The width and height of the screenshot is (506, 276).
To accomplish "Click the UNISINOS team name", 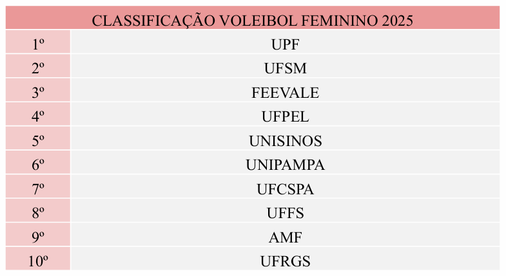I will coord(285,141).
